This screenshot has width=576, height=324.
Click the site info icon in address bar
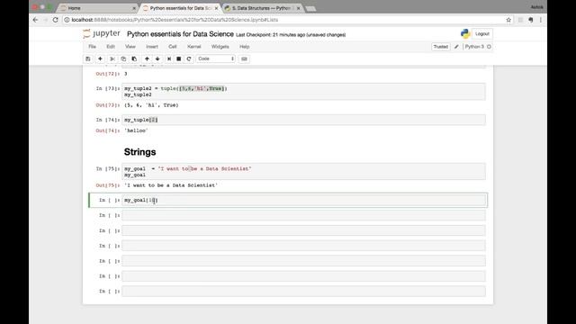click(67, 20)
